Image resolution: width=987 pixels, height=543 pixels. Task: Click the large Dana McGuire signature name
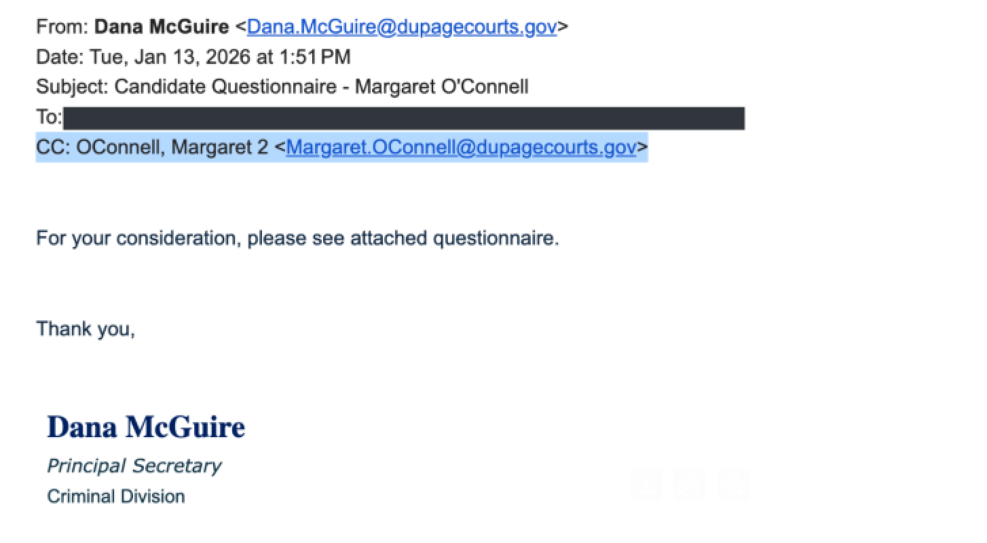[x=146, y=427]
